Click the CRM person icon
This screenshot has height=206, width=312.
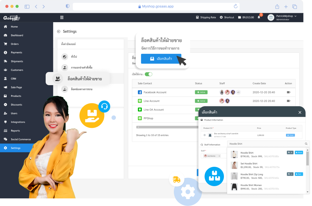5,78
